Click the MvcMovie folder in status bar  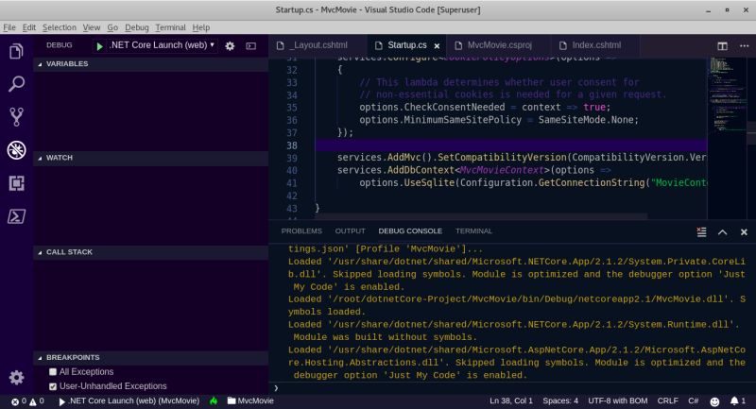250,400
